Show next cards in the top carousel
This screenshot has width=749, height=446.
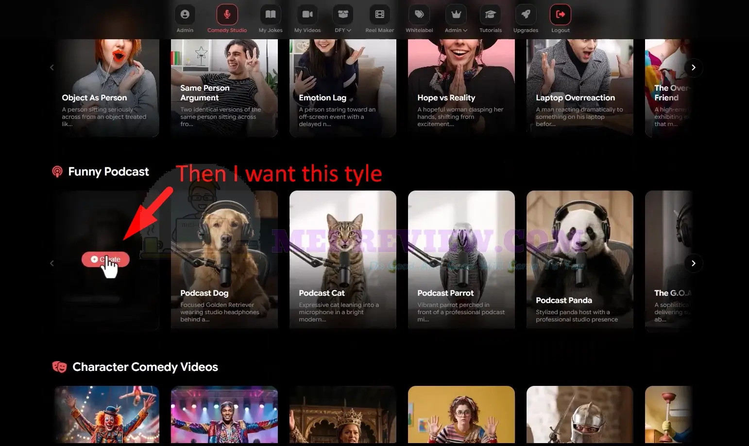coord(694,67)
